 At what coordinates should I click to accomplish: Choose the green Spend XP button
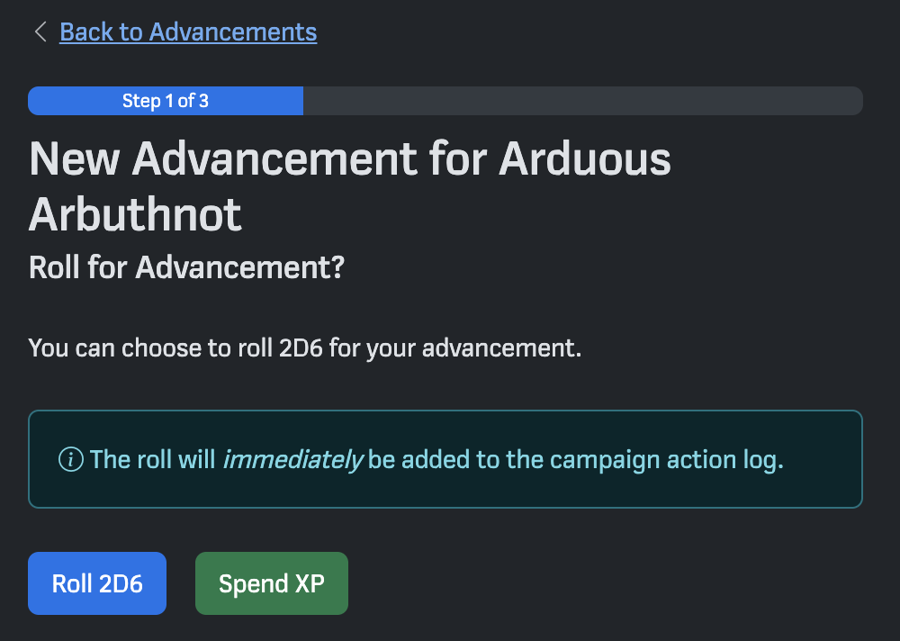pos(271,583)
